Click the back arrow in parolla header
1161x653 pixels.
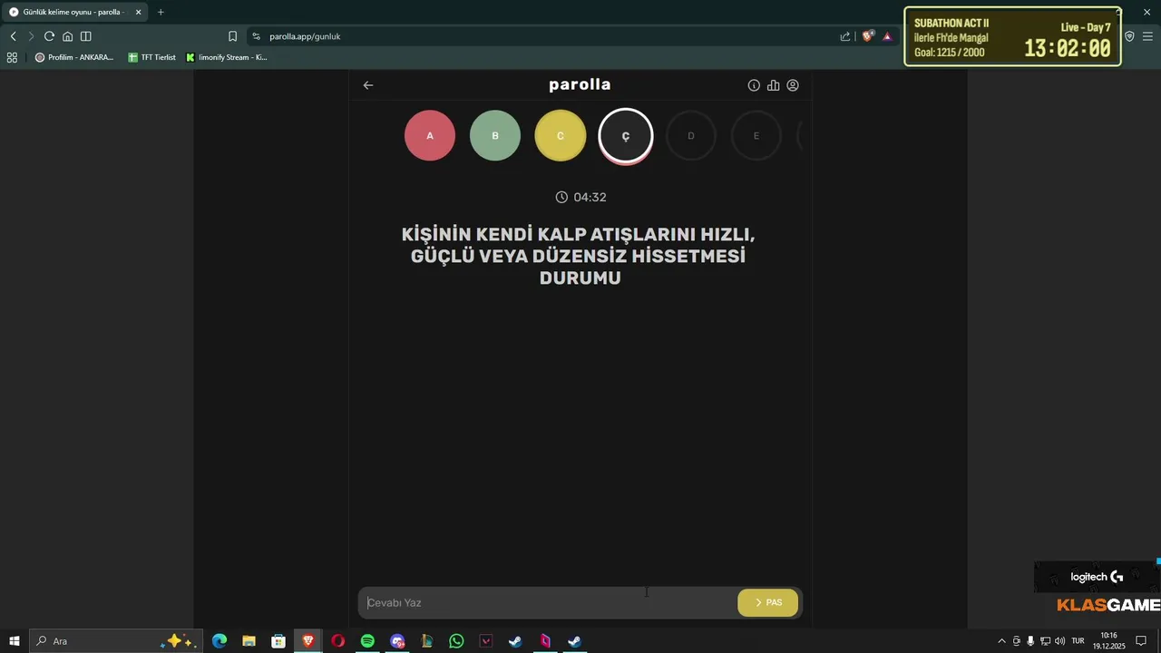[x=368, y=85]
